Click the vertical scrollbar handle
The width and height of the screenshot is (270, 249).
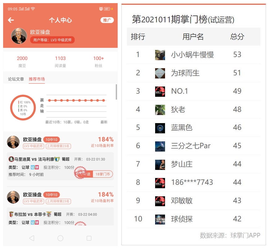(x=116, y=92)
